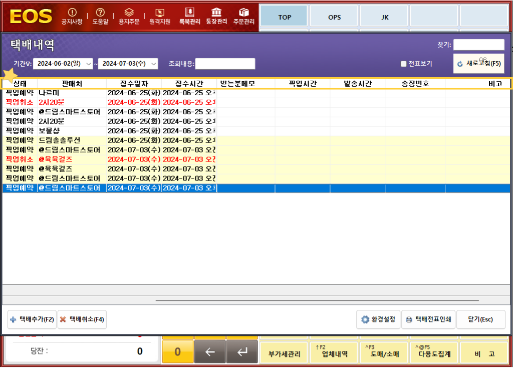Close dialog with 닫기(Esc) button

pyautogui.click(x=480, y=319)
